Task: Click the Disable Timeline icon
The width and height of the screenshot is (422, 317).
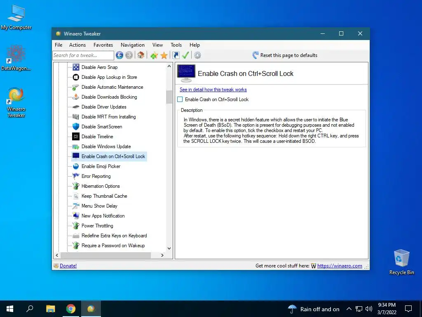Action: [76, 137]
